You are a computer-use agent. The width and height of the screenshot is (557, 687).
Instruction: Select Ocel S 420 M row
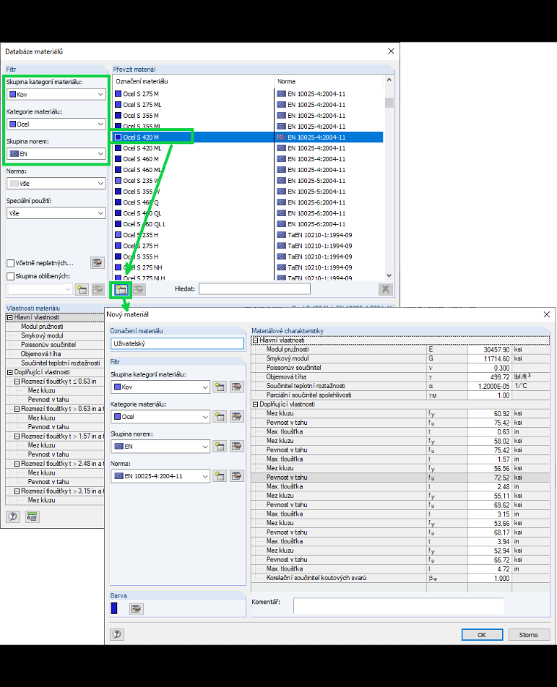point(248,137)
